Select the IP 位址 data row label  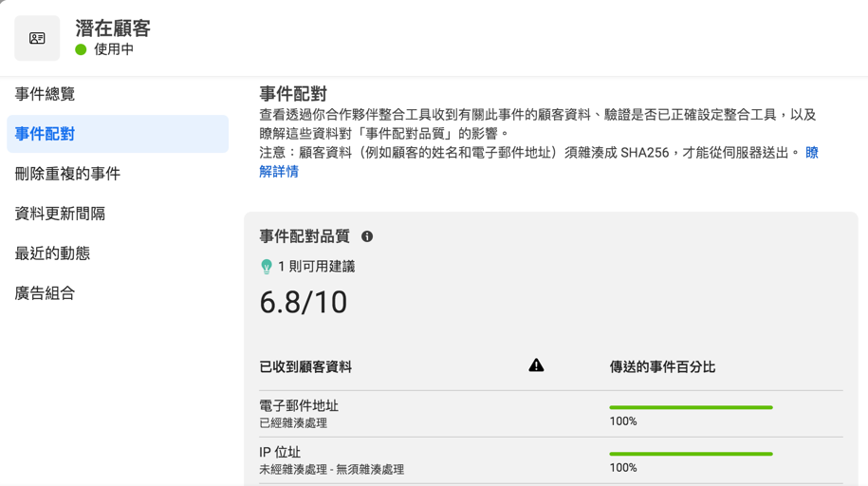(280, 452)
